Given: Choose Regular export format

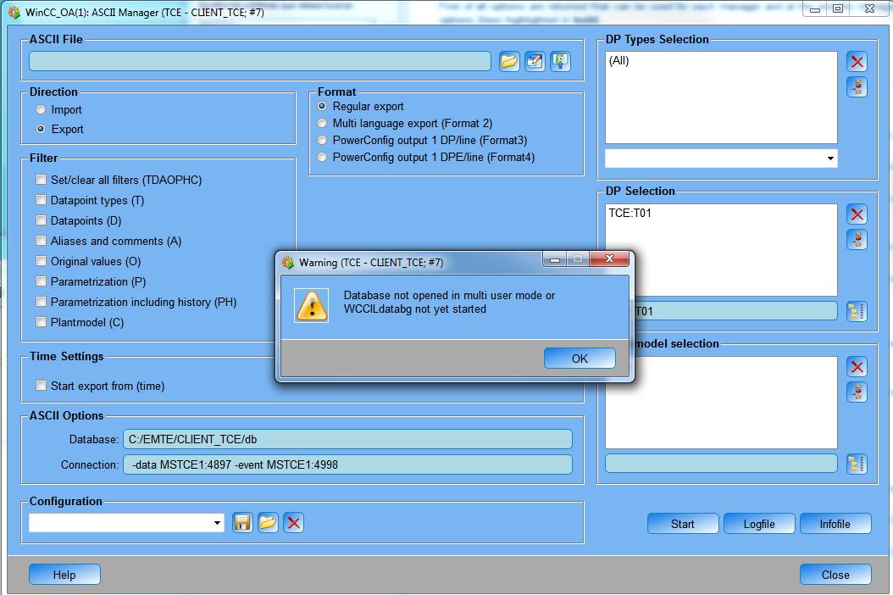Looking at the screenshot, I should tap(322, 106).
